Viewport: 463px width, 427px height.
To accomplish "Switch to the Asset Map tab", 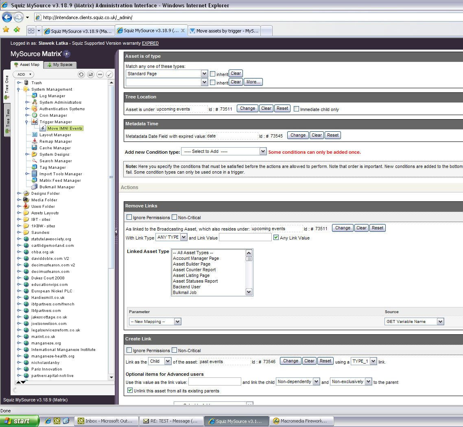I will (x=27, y=65).
